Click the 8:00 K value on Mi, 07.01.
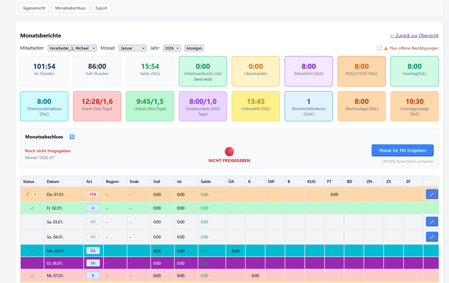This screenshot has width=449, height=283. 255,276
